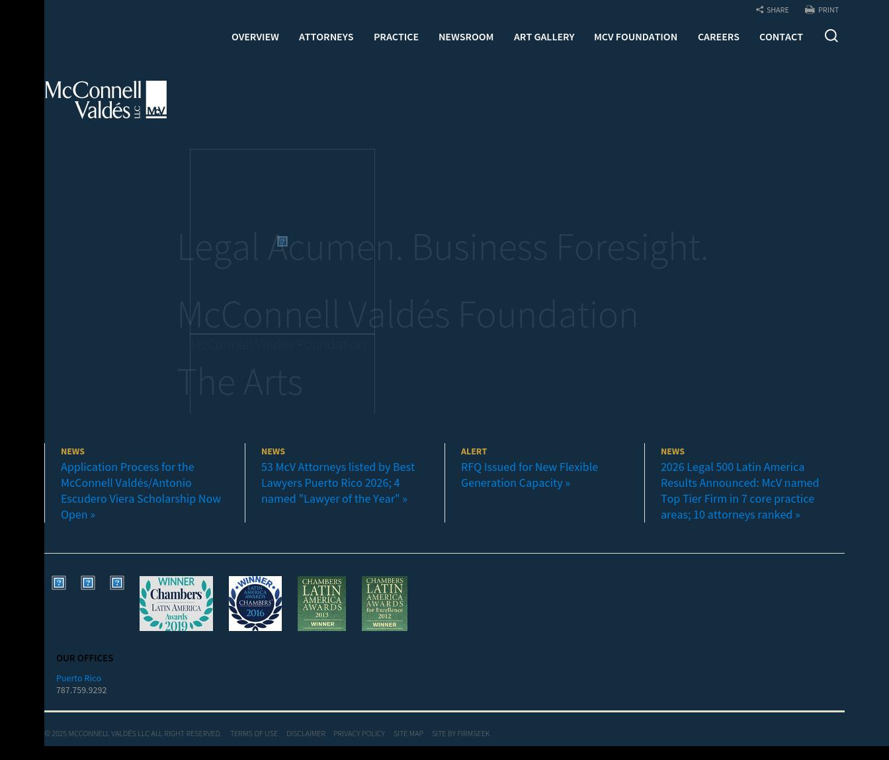The width and height of the screenshot is (889, 760).
Task: Go to the Attorneys menu item
Action: [325, 37]
